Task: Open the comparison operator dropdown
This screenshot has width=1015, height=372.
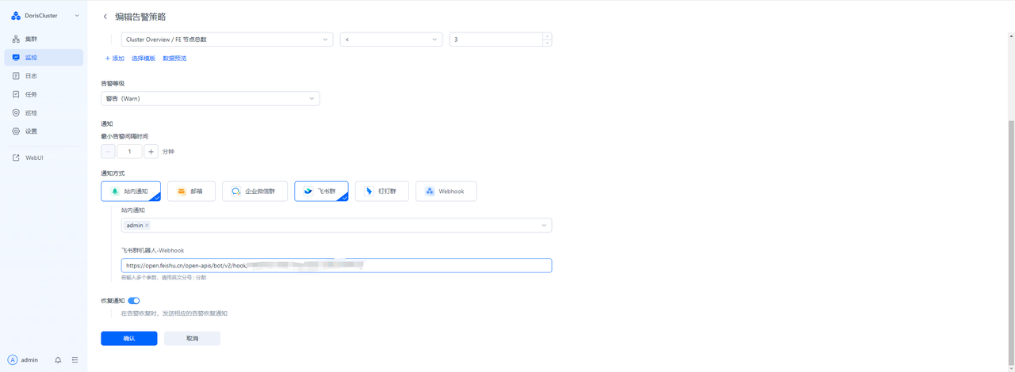Action: pos(391,40)
